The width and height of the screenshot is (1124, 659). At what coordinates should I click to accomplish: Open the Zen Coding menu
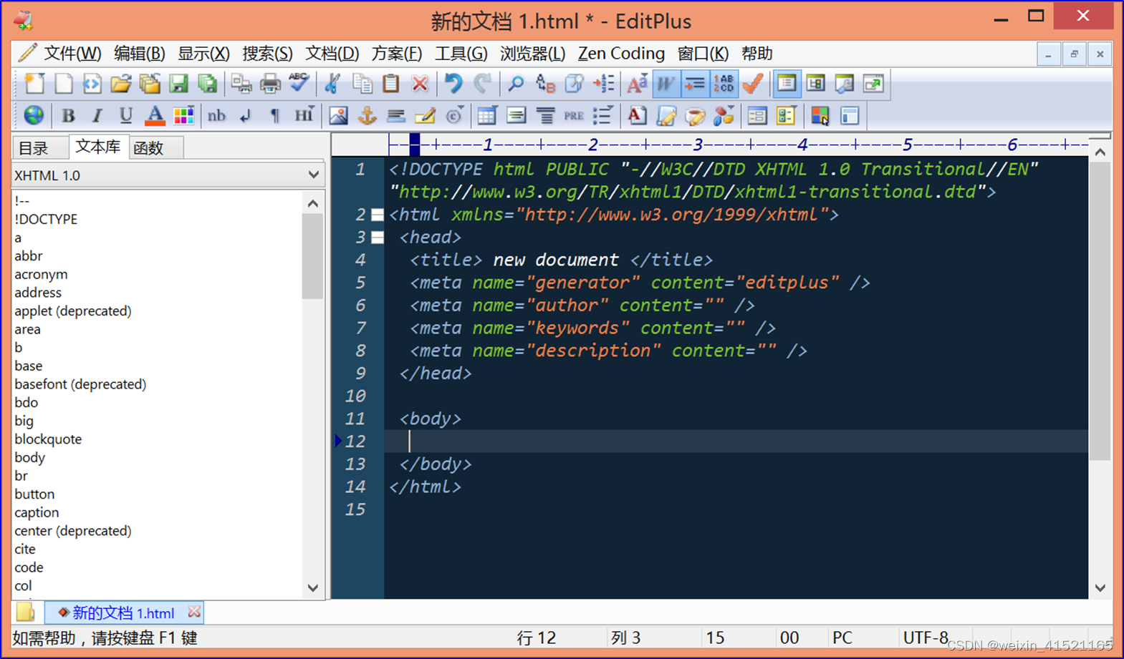pyautogui.click(x=621, y=54)
